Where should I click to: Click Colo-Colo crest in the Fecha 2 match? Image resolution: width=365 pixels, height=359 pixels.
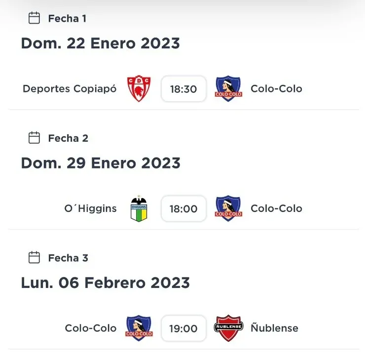click(x=228, y=208)
